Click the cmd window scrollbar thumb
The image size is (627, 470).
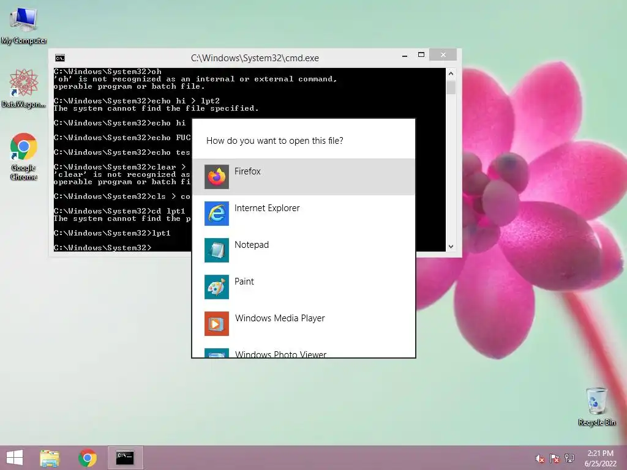[x=451, y=87]
